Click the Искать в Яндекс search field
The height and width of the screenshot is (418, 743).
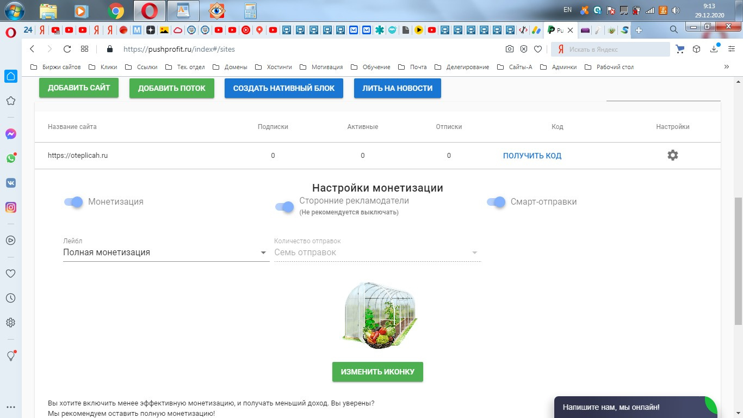click(x=610, y=49)
